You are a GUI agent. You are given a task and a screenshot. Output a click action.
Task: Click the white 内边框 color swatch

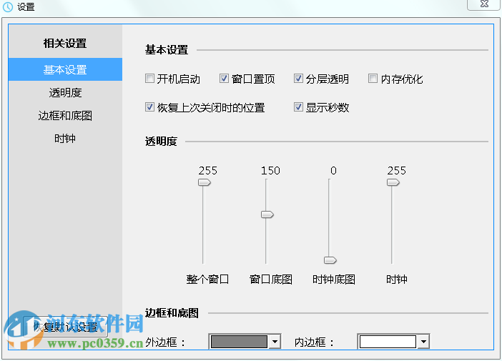point(388,342)
